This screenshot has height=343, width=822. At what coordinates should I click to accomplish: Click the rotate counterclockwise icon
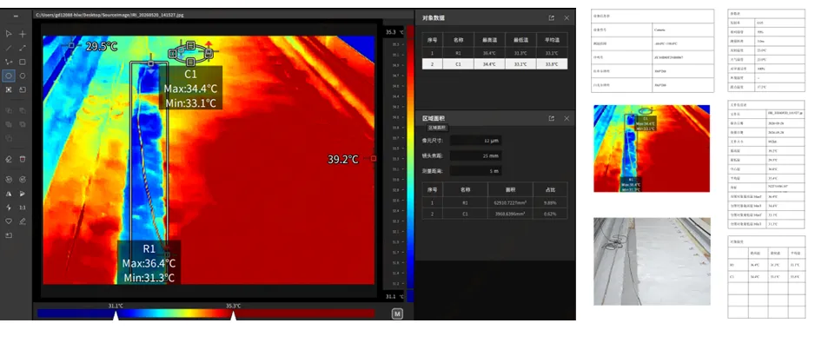(x=9, y=179)
